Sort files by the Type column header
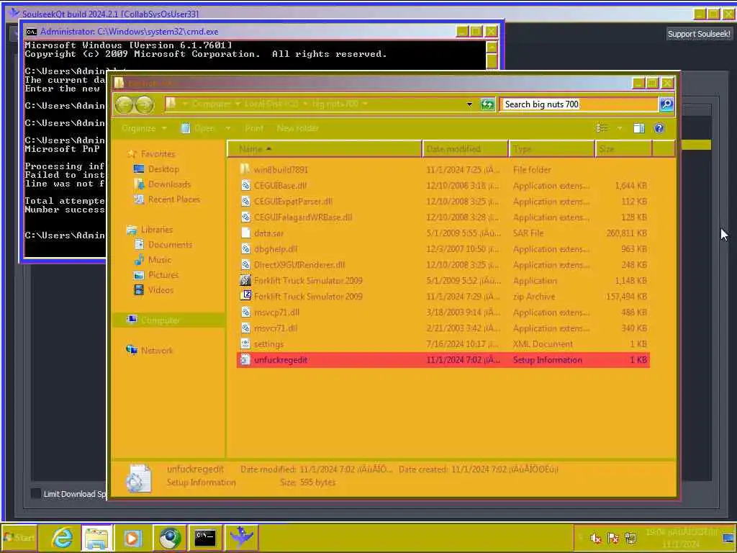This screenshot has width=737, height=553. click(551, 148)
